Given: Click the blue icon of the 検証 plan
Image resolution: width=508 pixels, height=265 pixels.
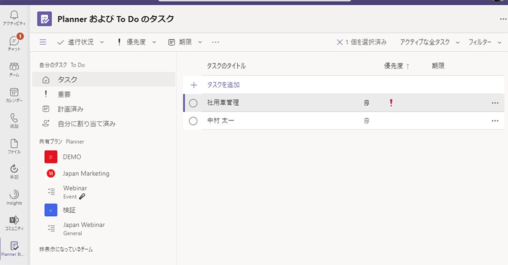Looking at the screenshot, I should [51, 210].
